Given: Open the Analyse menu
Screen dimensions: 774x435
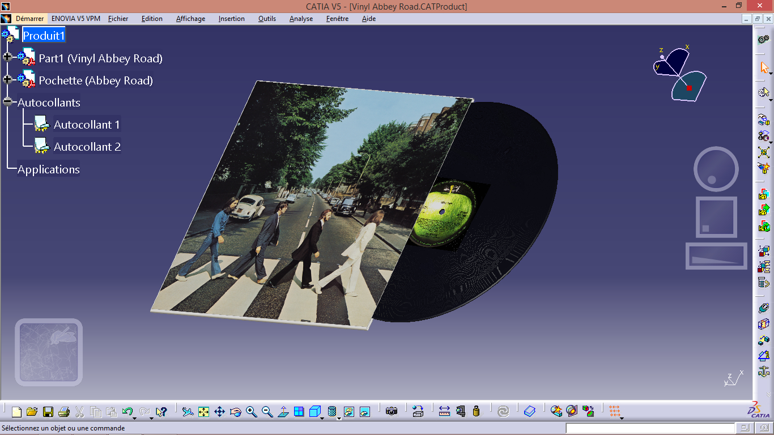Looking at the screenshot, I should (x=301, y=19).
